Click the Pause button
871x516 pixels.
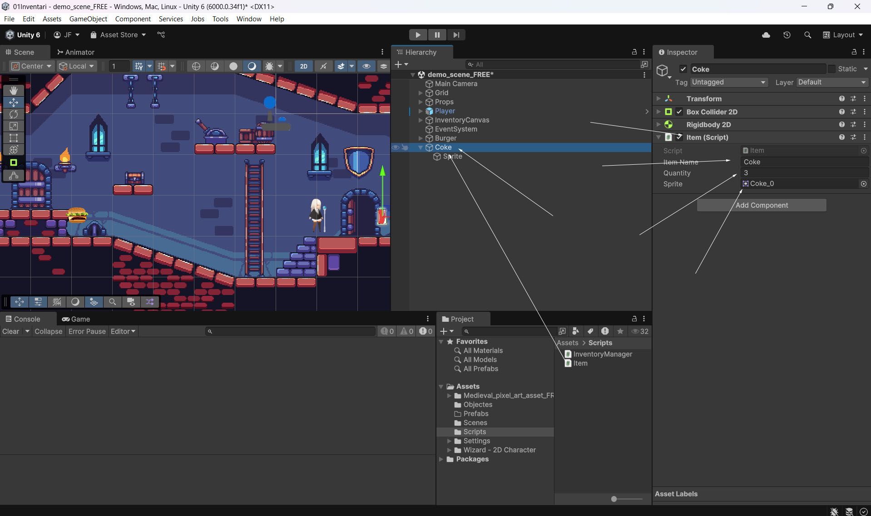(437, 35)
